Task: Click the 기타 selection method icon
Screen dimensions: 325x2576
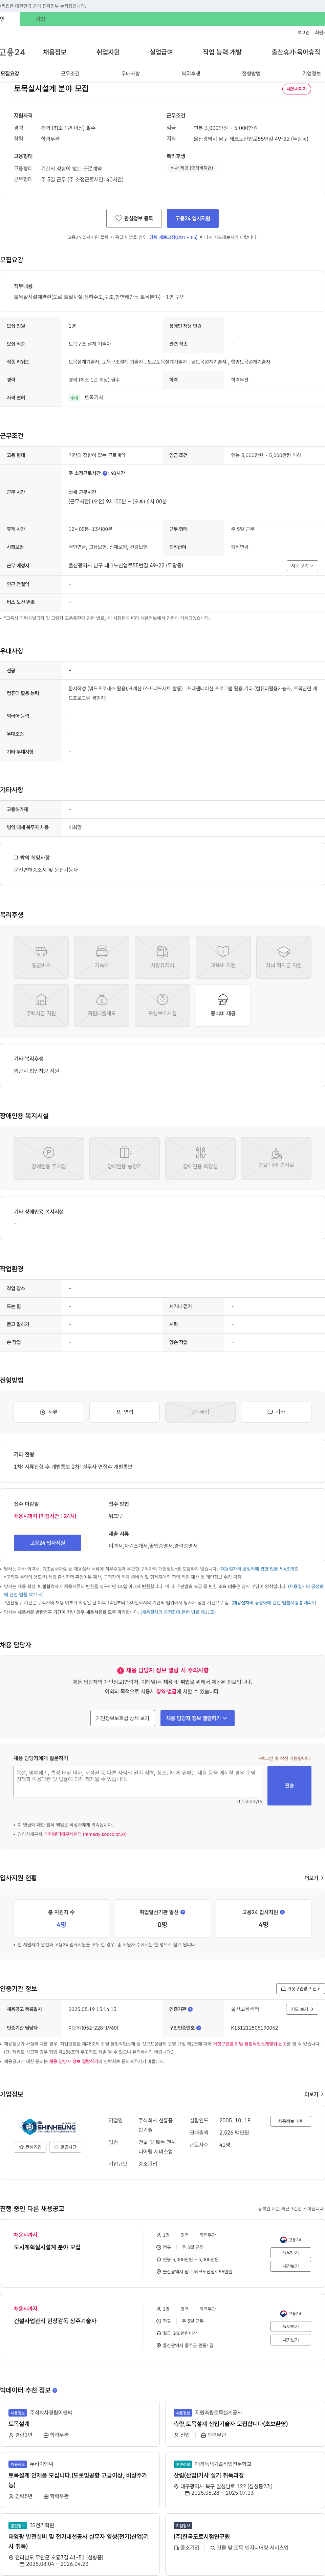Action: pyautogui.click(x=276, y=1412)
